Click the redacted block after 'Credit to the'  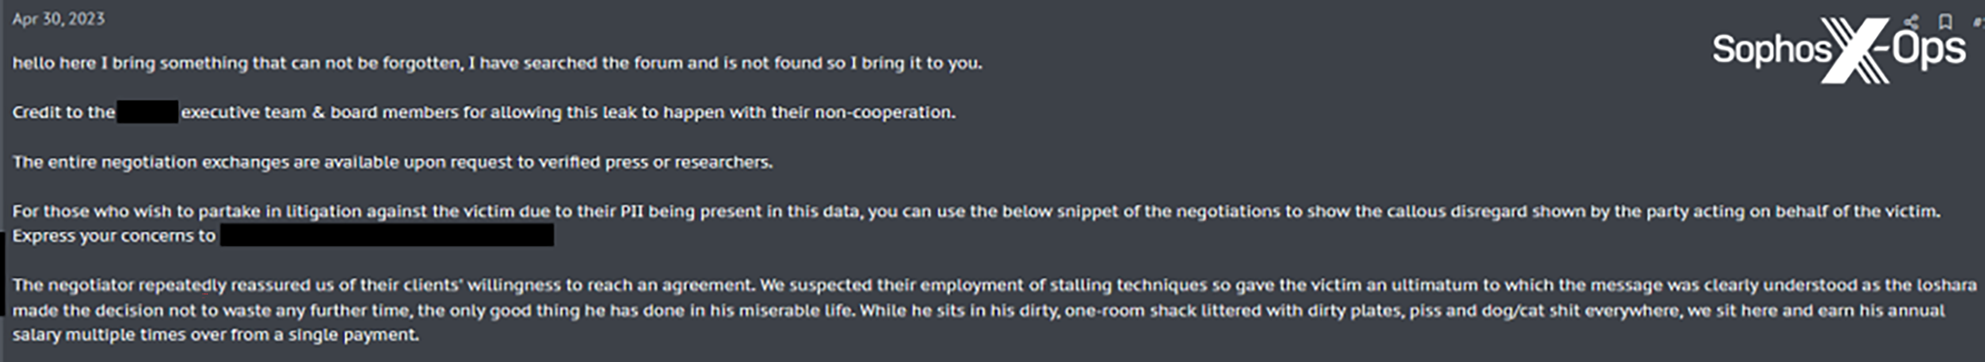[147, 113]
